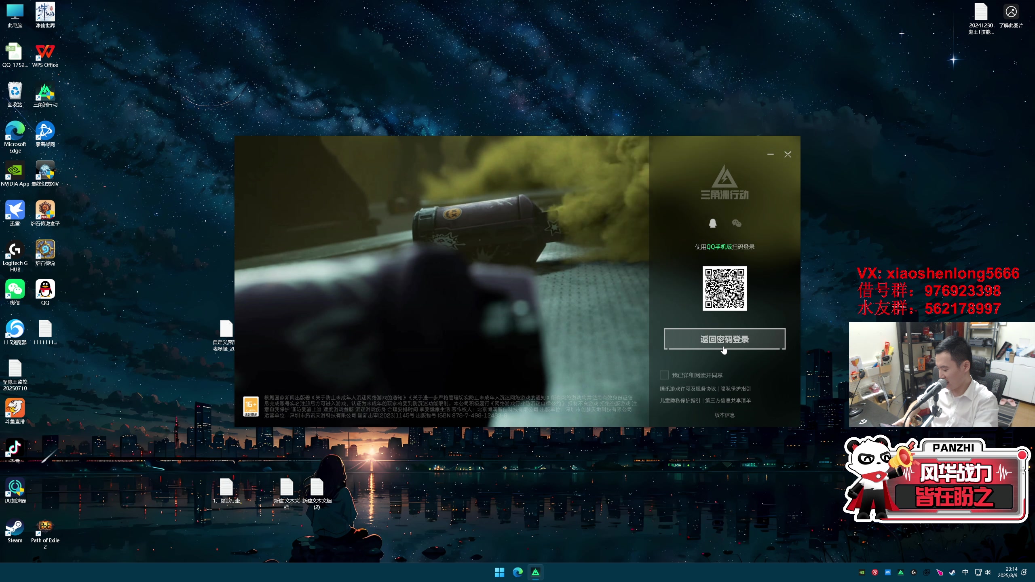Select the 20241230 鬼王T技能 file icon
This screenshot has height=582, width=1035.
click(981, 19)
